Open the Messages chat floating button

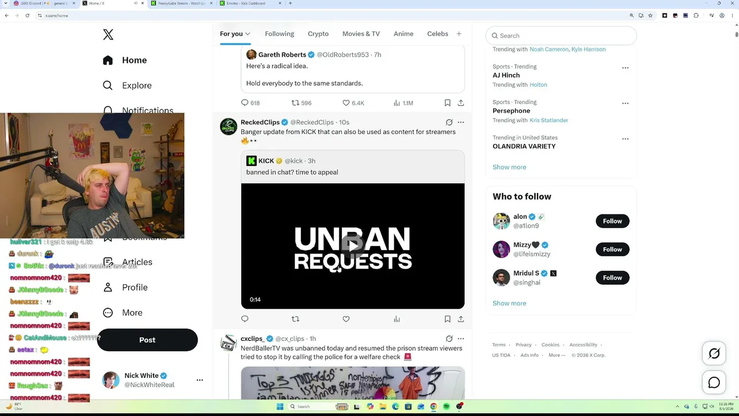714,382
